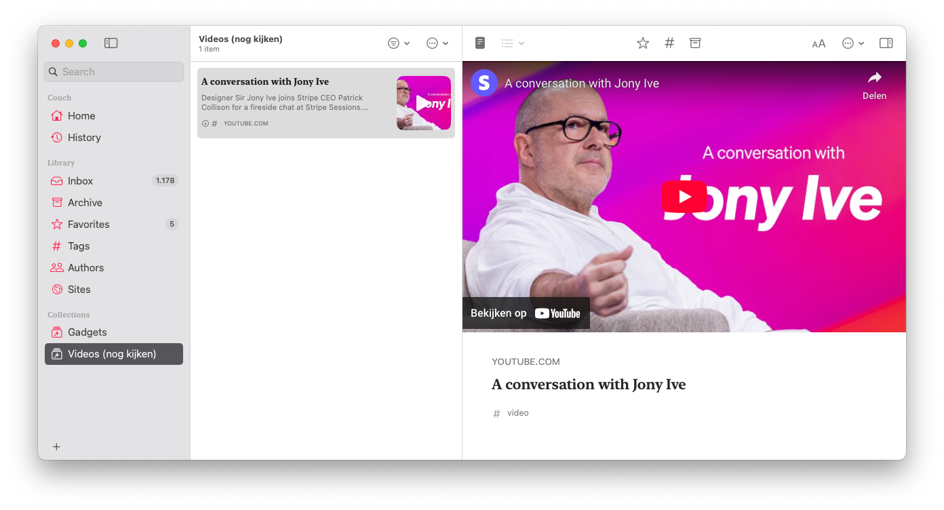Toggle the sidebar visibility icon
The image size is (944, 510).
point(111,43)
